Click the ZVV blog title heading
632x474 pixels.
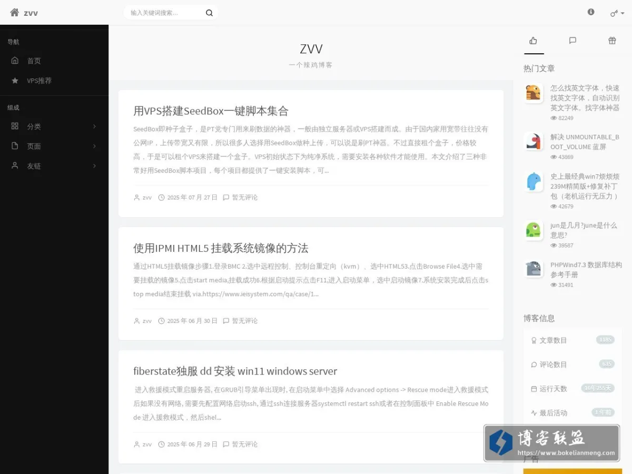tap(311, 49)
